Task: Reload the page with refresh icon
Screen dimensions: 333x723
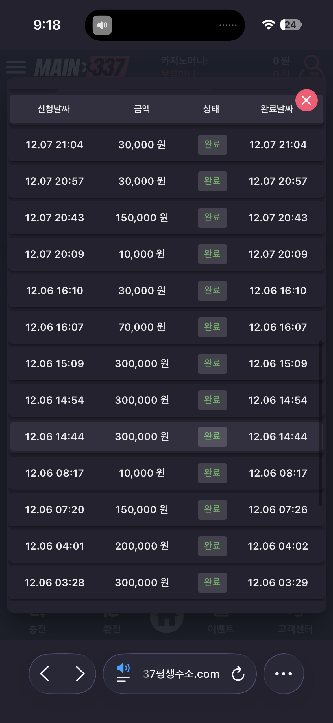Action: [238, 673]
